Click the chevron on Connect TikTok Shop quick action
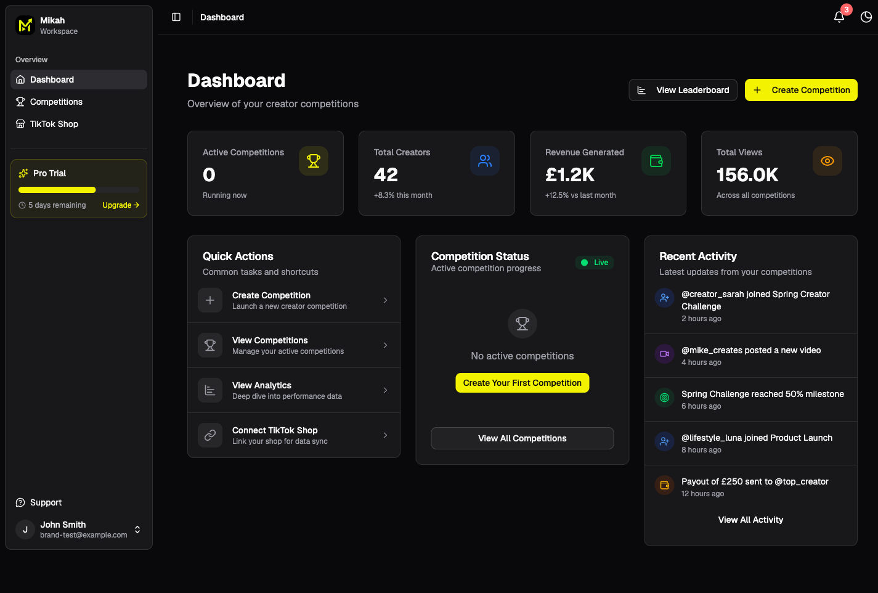 point(386,435)
